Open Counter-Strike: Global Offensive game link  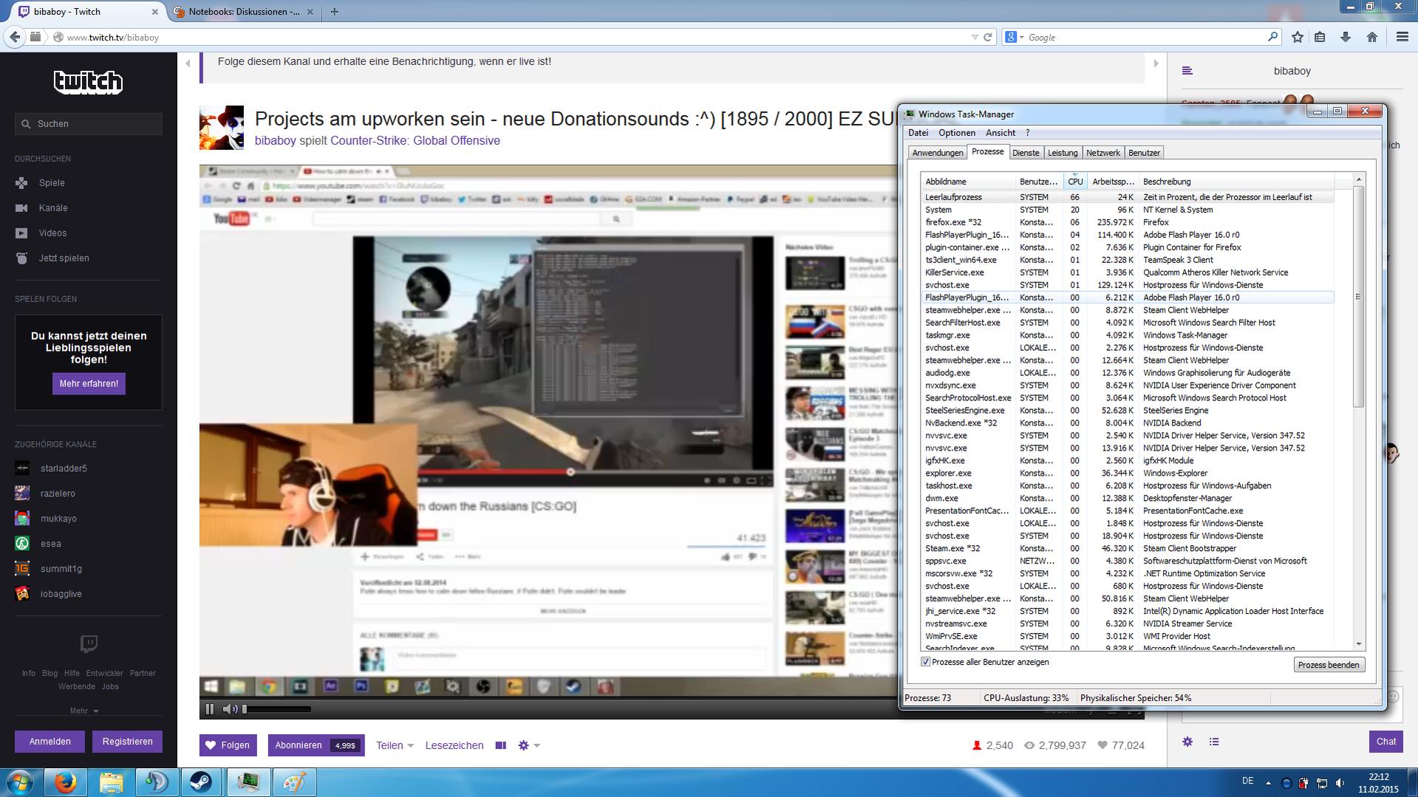(415, 140)
